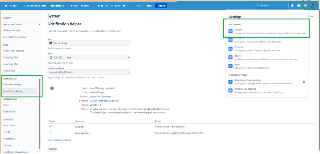Open WebHooks in sidebar
Screen dimensions: 320x154
[9, 139]
